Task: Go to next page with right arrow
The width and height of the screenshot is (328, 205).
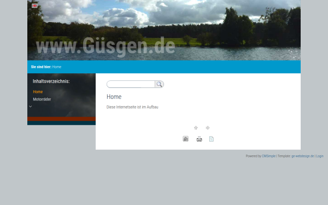Action: click(208, 128)
